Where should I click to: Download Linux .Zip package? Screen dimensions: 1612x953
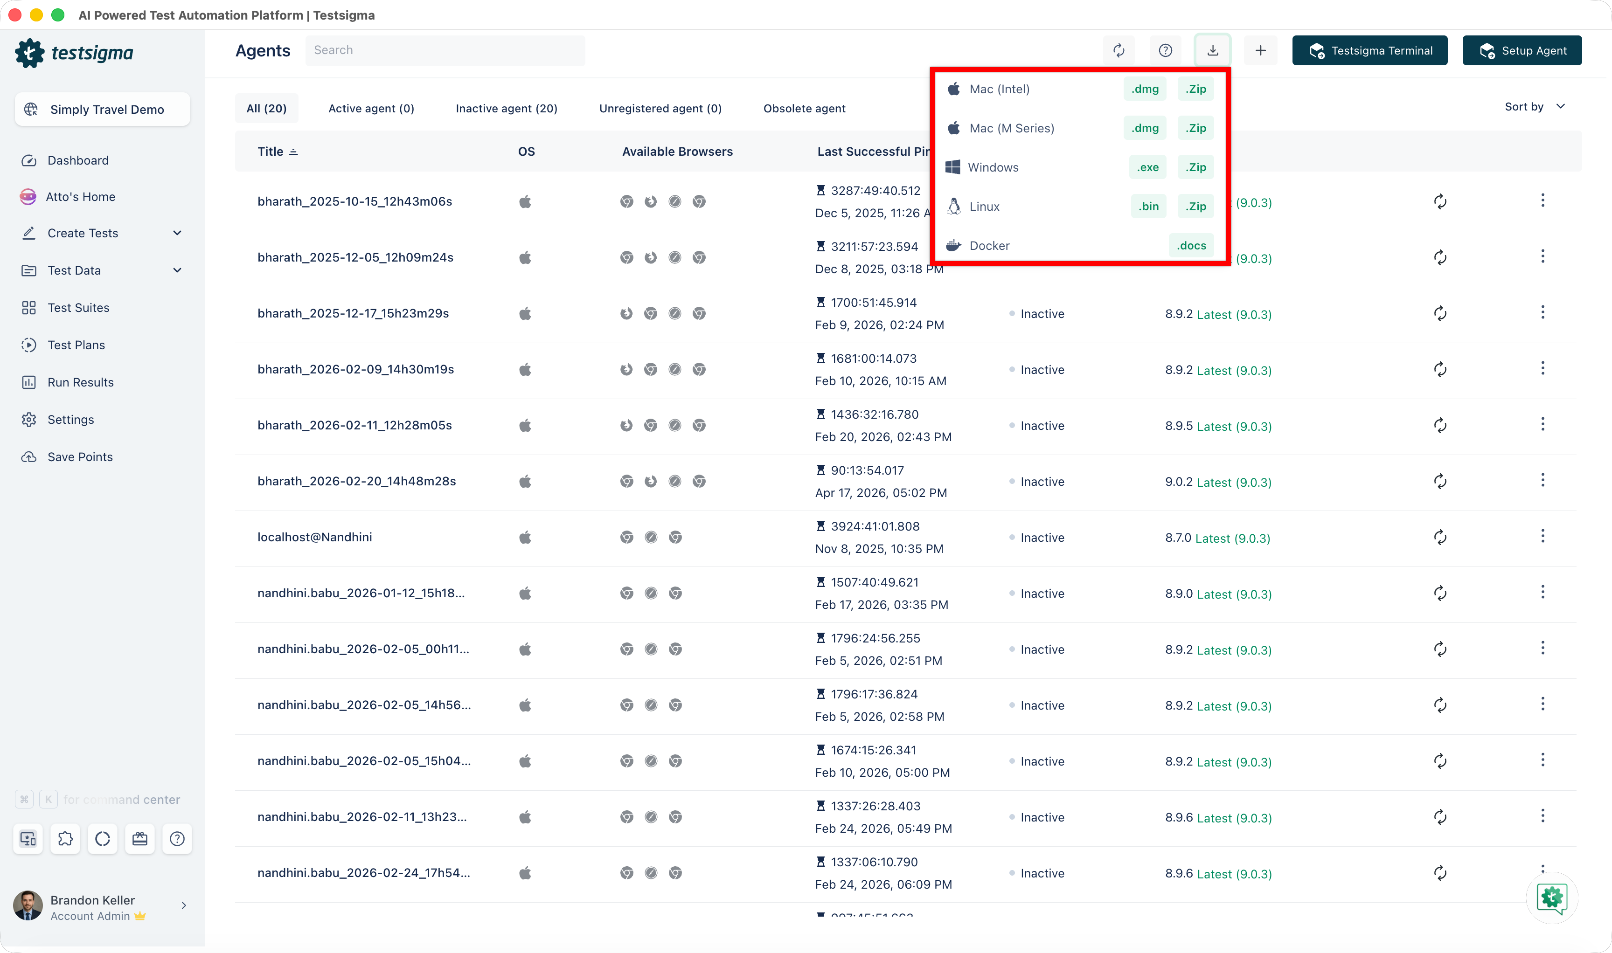[x=1195, y=207]
